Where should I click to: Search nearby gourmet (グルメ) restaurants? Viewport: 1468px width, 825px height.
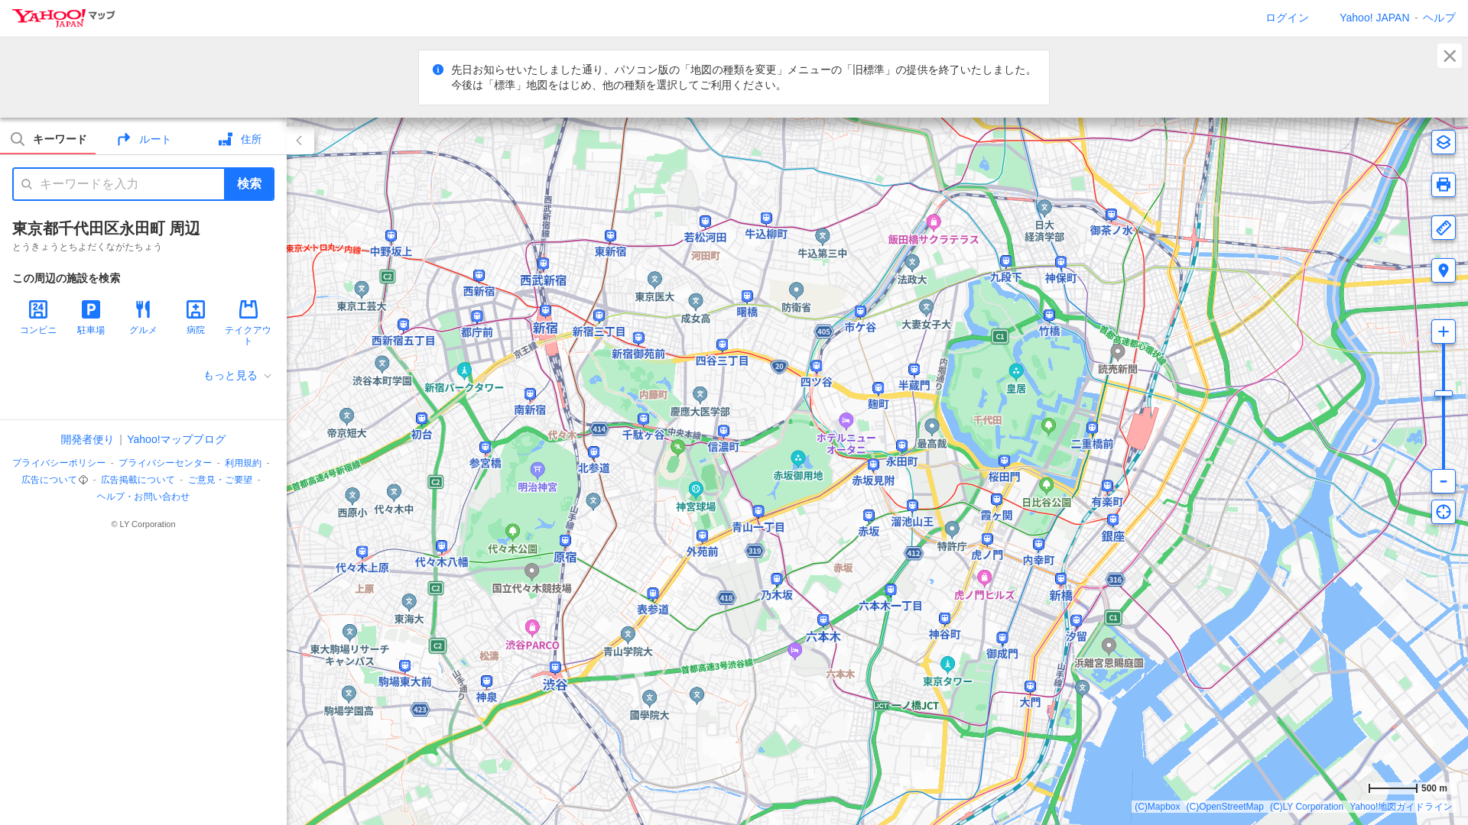[143, 317]
